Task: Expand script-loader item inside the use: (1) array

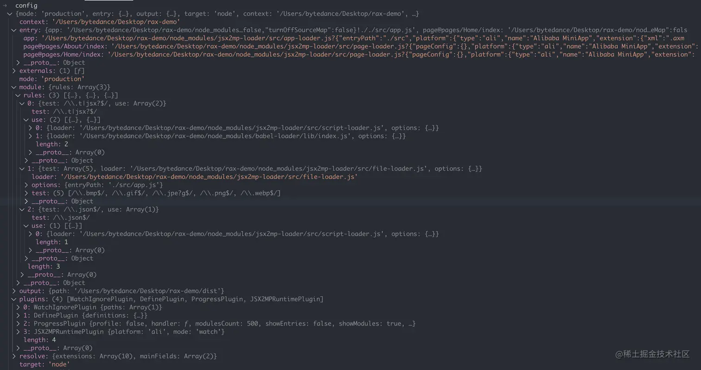Action: (31, 234)
